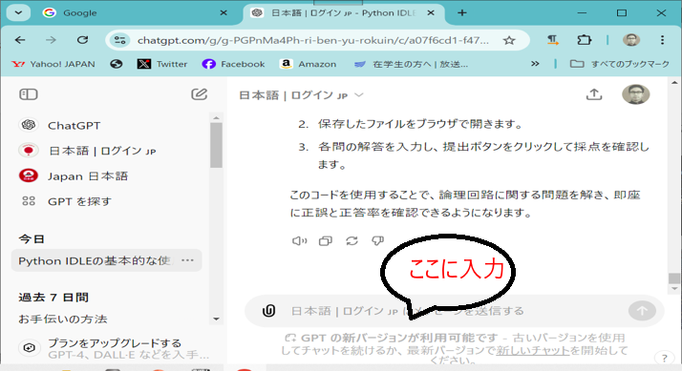This screenshot has height=371, width=682.
Task: Click the sidebar scrollbar up arrow
Action: click(x=216, y=117)
